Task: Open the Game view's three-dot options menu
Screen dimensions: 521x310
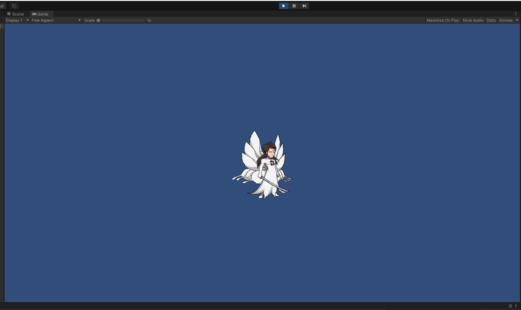Action: (516, 14)
